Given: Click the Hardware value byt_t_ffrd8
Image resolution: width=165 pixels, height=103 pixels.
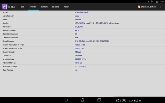Looking at the screenshot, I should (79, 27).
